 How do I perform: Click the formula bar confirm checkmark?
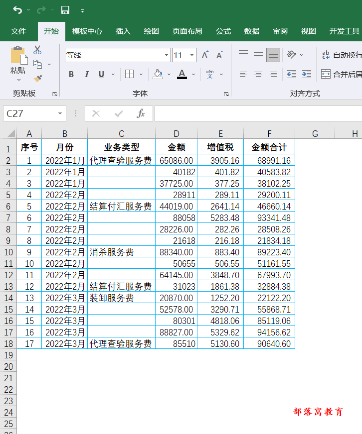(x=119, y=113)
